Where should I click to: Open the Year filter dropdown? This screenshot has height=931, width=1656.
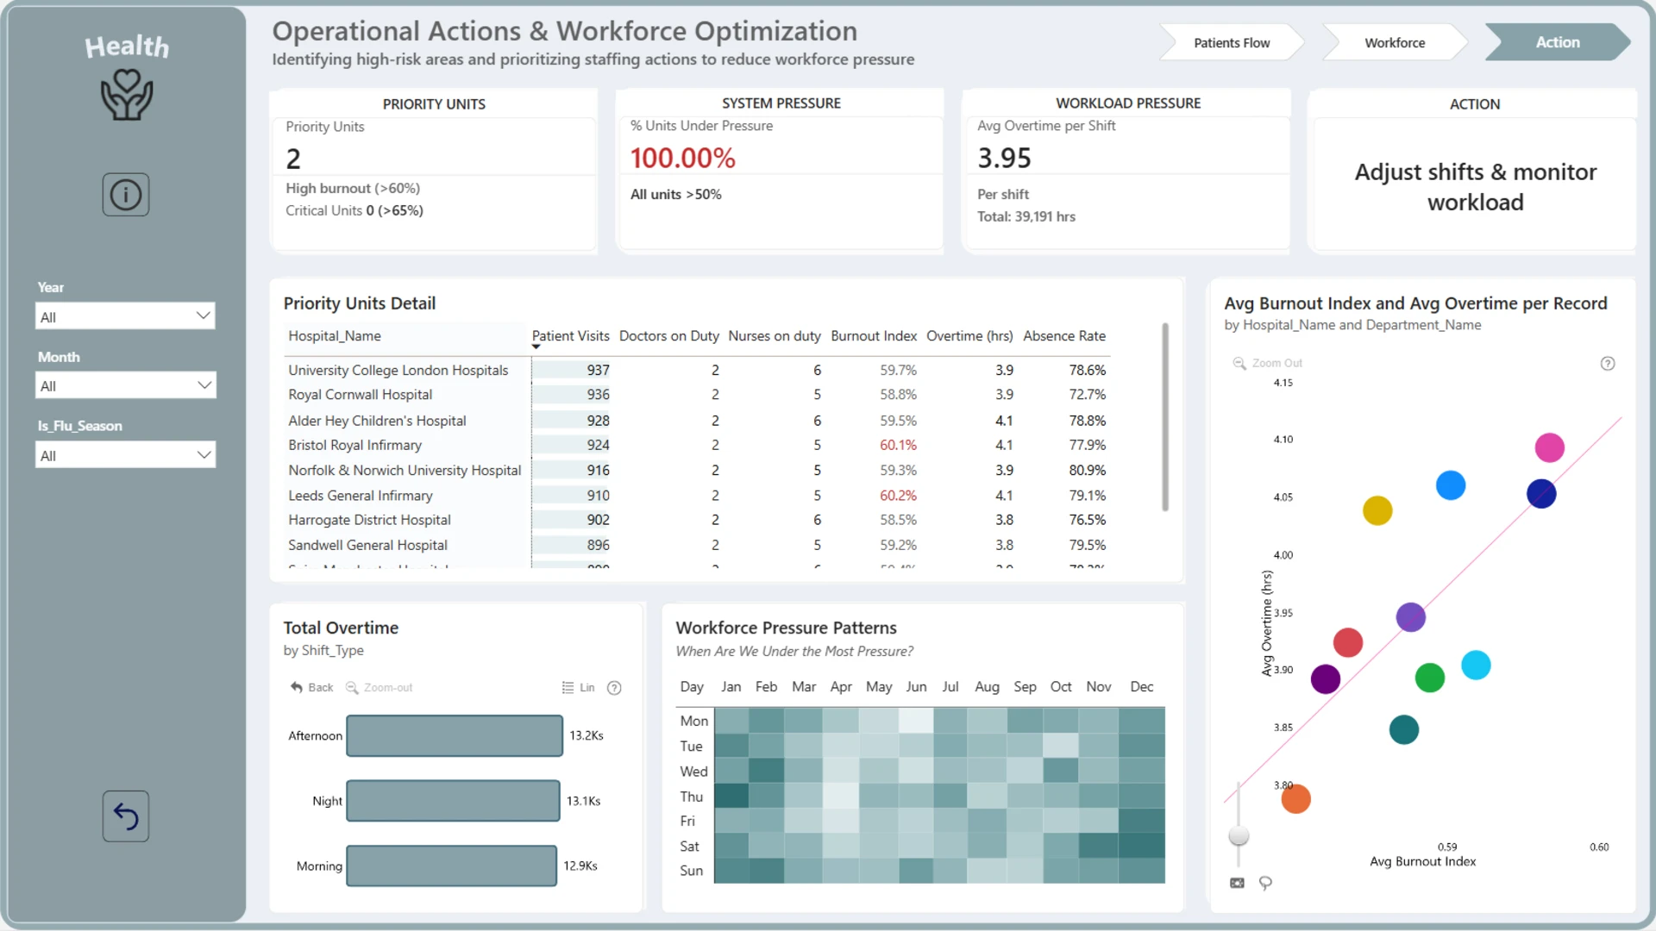tap(125, 316)
